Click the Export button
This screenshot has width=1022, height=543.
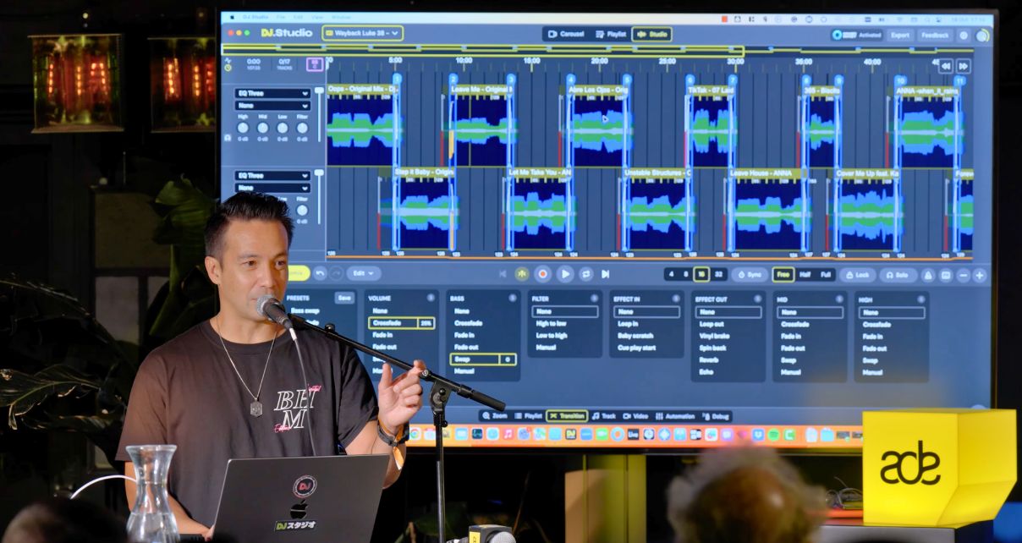coord(899,36)
